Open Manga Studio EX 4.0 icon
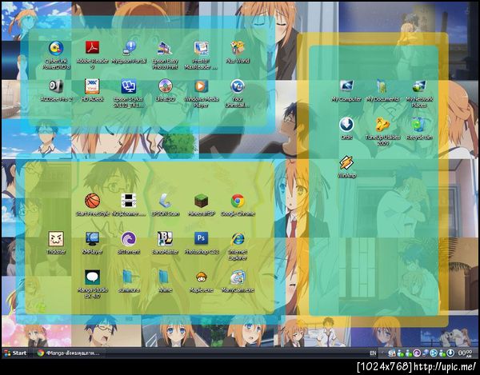 coord(92,277)
